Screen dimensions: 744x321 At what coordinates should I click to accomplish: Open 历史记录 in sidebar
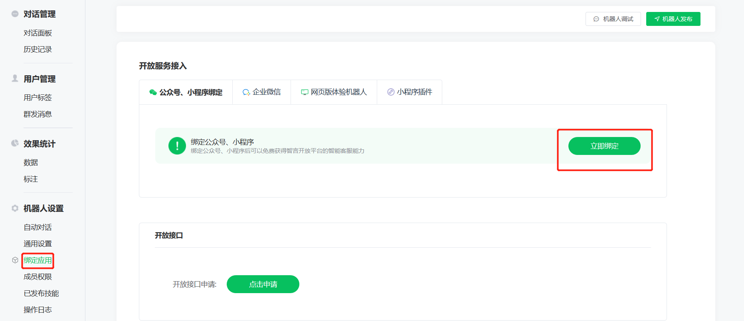(x=38, y=49)
